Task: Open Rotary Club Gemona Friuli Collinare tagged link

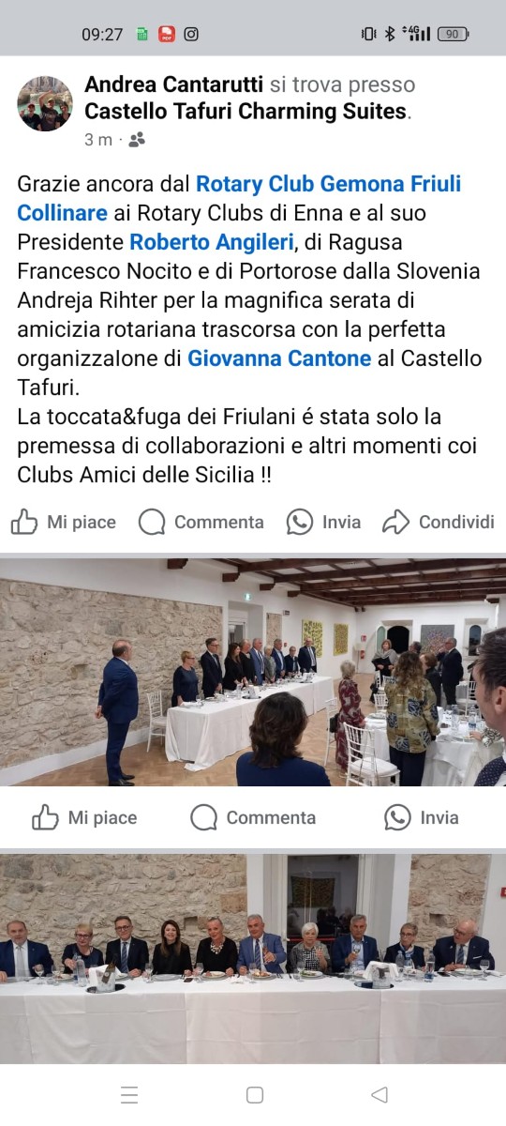Action: 239,198
